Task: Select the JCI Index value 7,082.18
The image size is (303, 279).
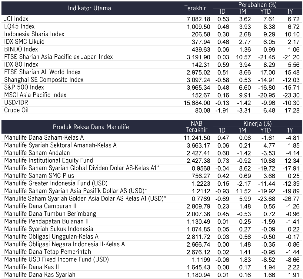Action: (x=198, y=19)
